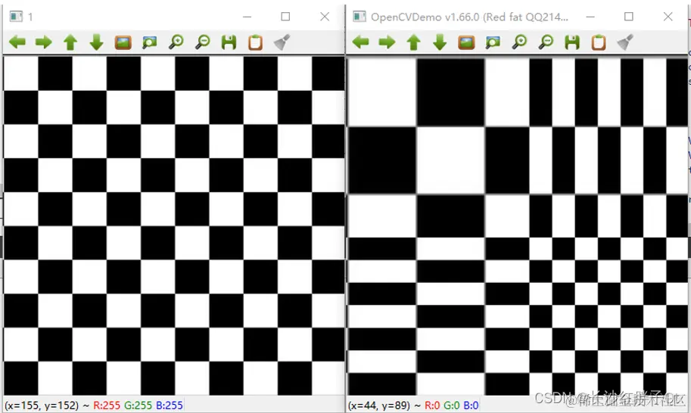Pan up in the OpenCVDemo window
The width and height of the screenshot is (691, 413).
(413, 42)
